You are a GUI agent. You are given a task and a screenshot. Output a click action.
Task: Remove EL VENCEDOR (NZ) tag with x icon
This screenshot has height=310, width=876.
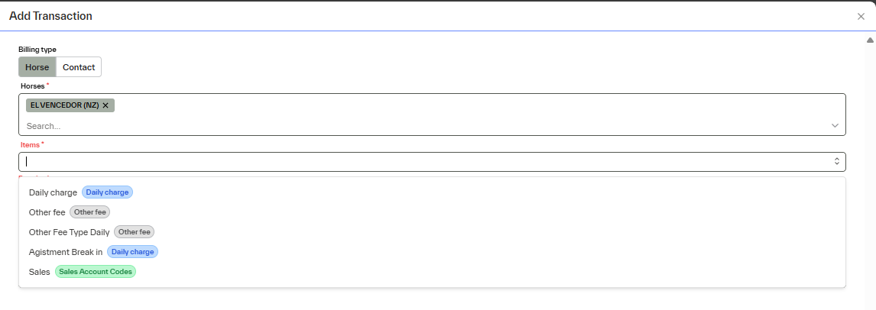[x=105, y=105]
